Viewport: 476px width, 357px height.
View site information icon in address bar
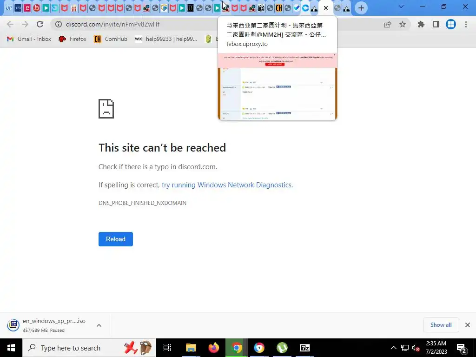(x=58, y=24)
